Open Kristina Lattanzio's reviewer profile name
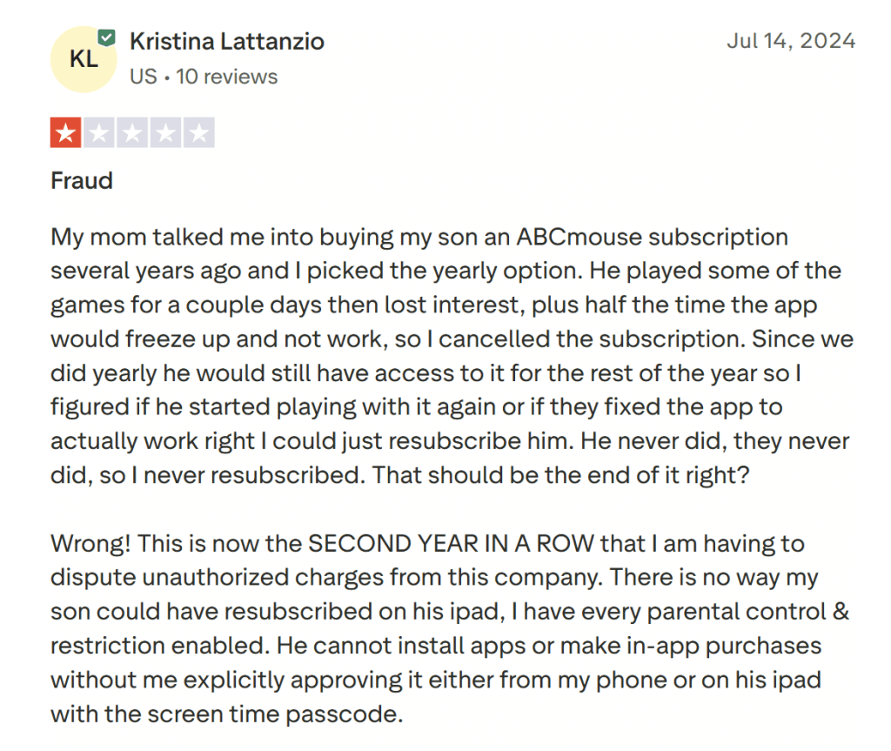Image resolution: width=891 pixels, height=751 pixels. tap(226, 41)
